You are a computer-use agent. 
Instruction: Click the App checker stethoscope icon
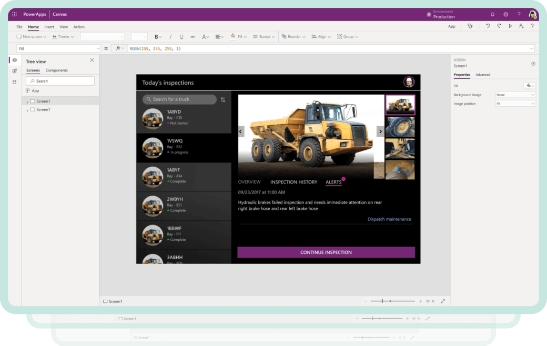[470, 26]
